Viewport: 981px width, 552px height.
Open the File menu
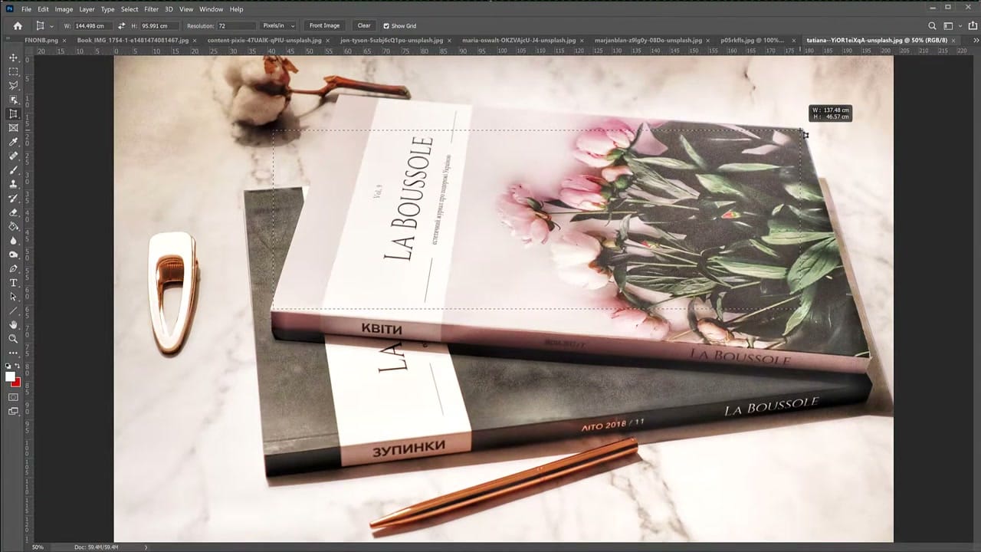[27, 9]
